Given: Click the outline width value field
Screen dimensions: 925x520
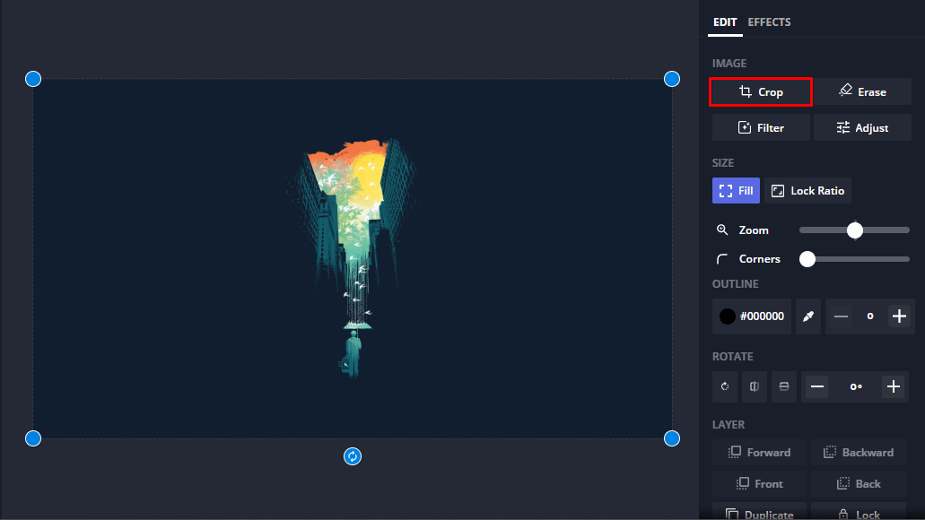Looking at the screenshot, I should tap(870, 316).
